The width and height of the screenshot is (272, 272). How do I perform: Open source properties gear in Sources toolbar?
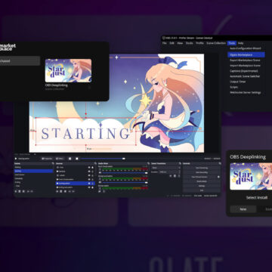(x=65, y=191)
